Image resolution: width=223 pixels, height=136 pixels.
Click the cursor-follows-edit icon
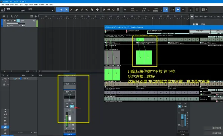point(183,10)
